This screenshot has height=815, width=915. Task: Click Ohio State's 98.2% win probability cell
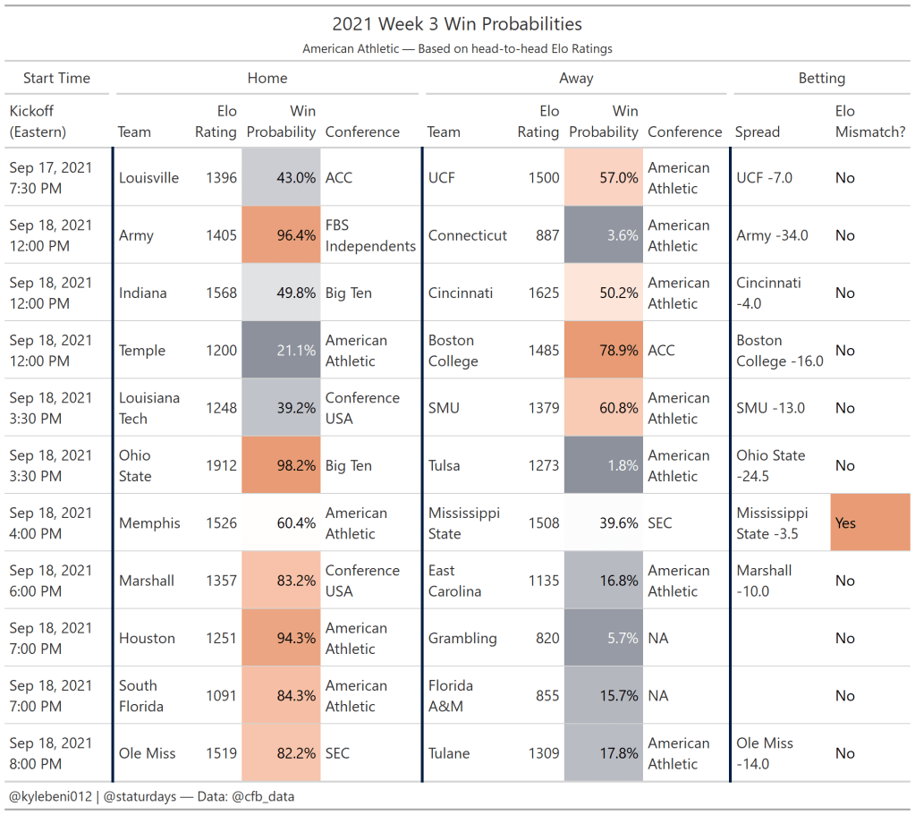(282, 465)
